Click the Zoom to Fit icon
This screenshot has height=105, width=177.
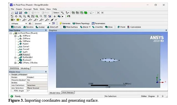[x=29, y=16]
